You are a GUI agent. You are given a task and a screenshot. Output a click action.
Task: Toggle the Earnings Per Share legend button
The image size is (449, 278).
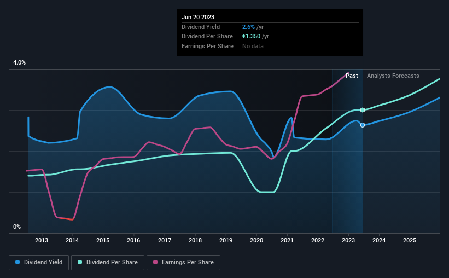coord(183,263)
